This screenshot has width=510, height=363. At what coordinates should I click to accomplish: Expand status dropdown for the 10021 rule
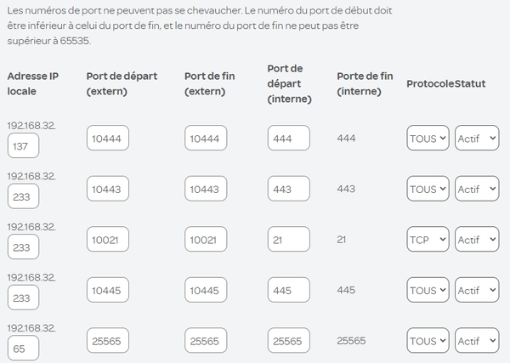point(477,240)
